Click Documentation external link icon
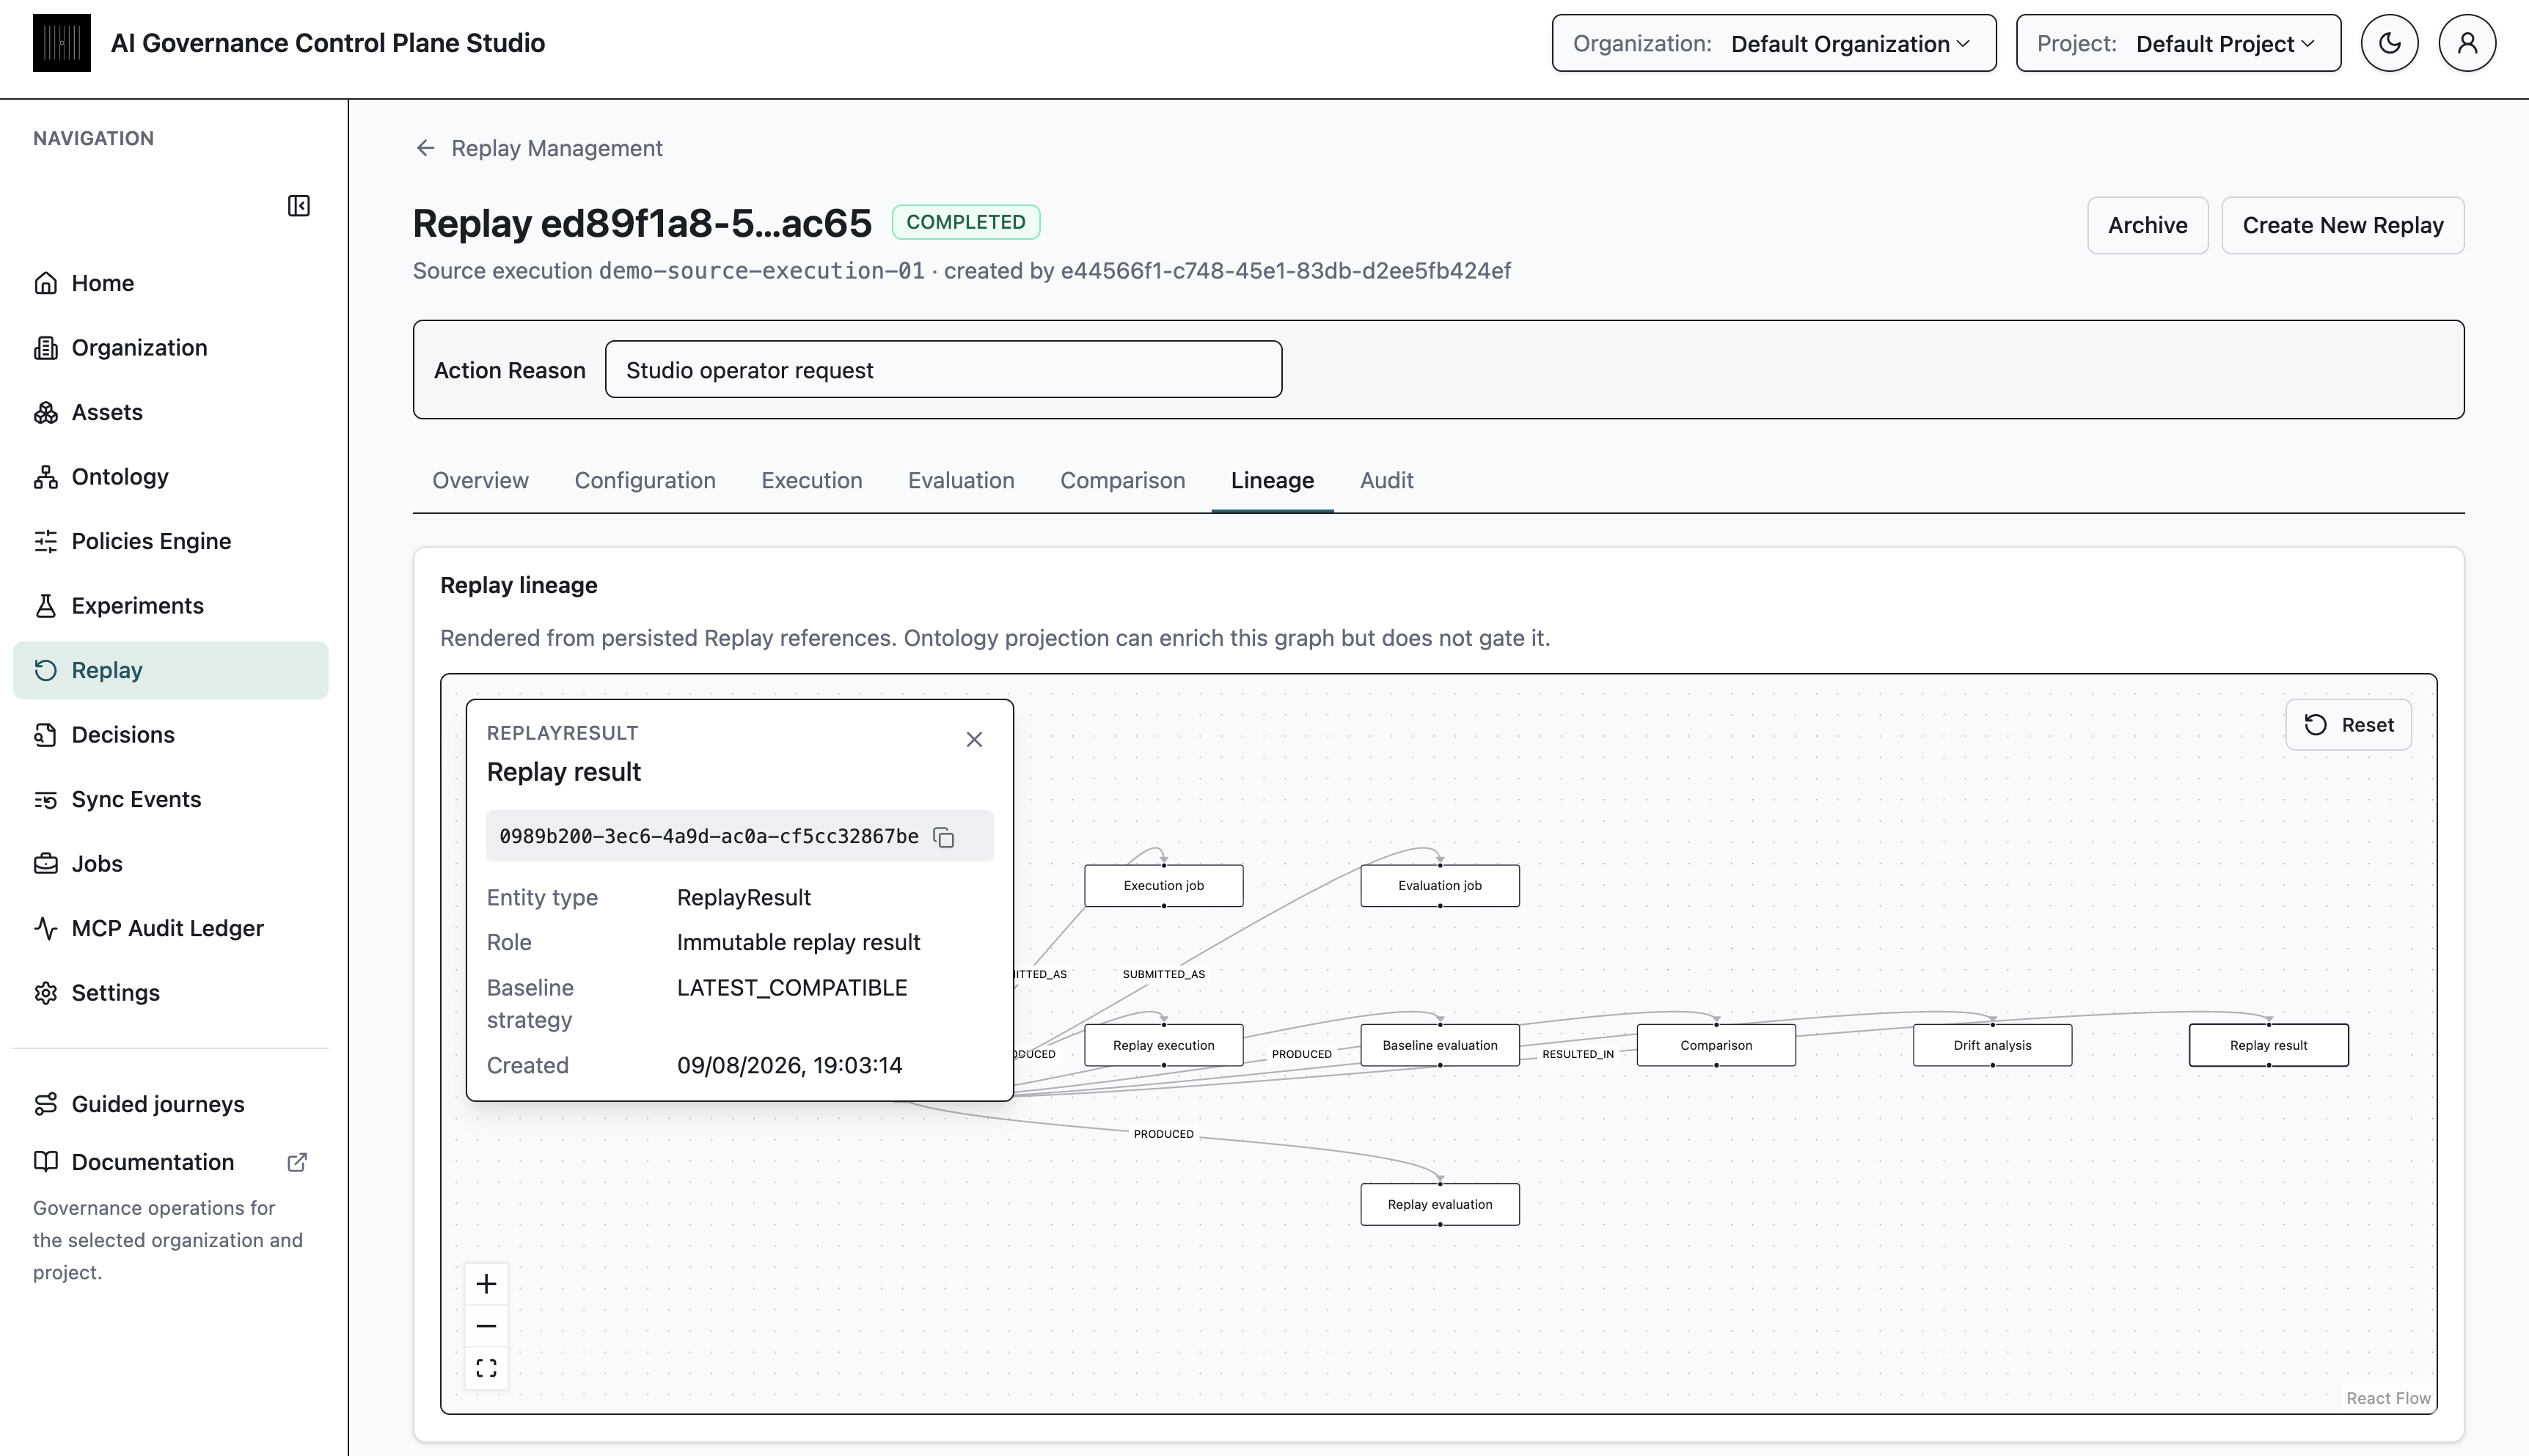The width and height of the screenshot is (2529, 1456). tap(297, 1162)
